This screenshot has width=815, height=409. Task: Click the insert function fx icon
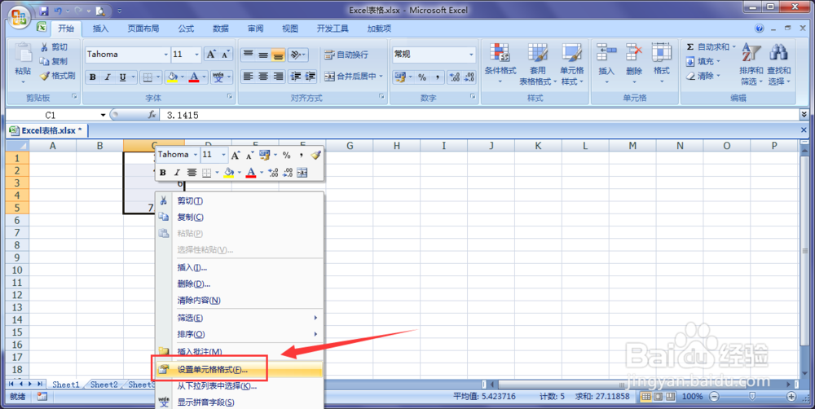tap(152, 115)
